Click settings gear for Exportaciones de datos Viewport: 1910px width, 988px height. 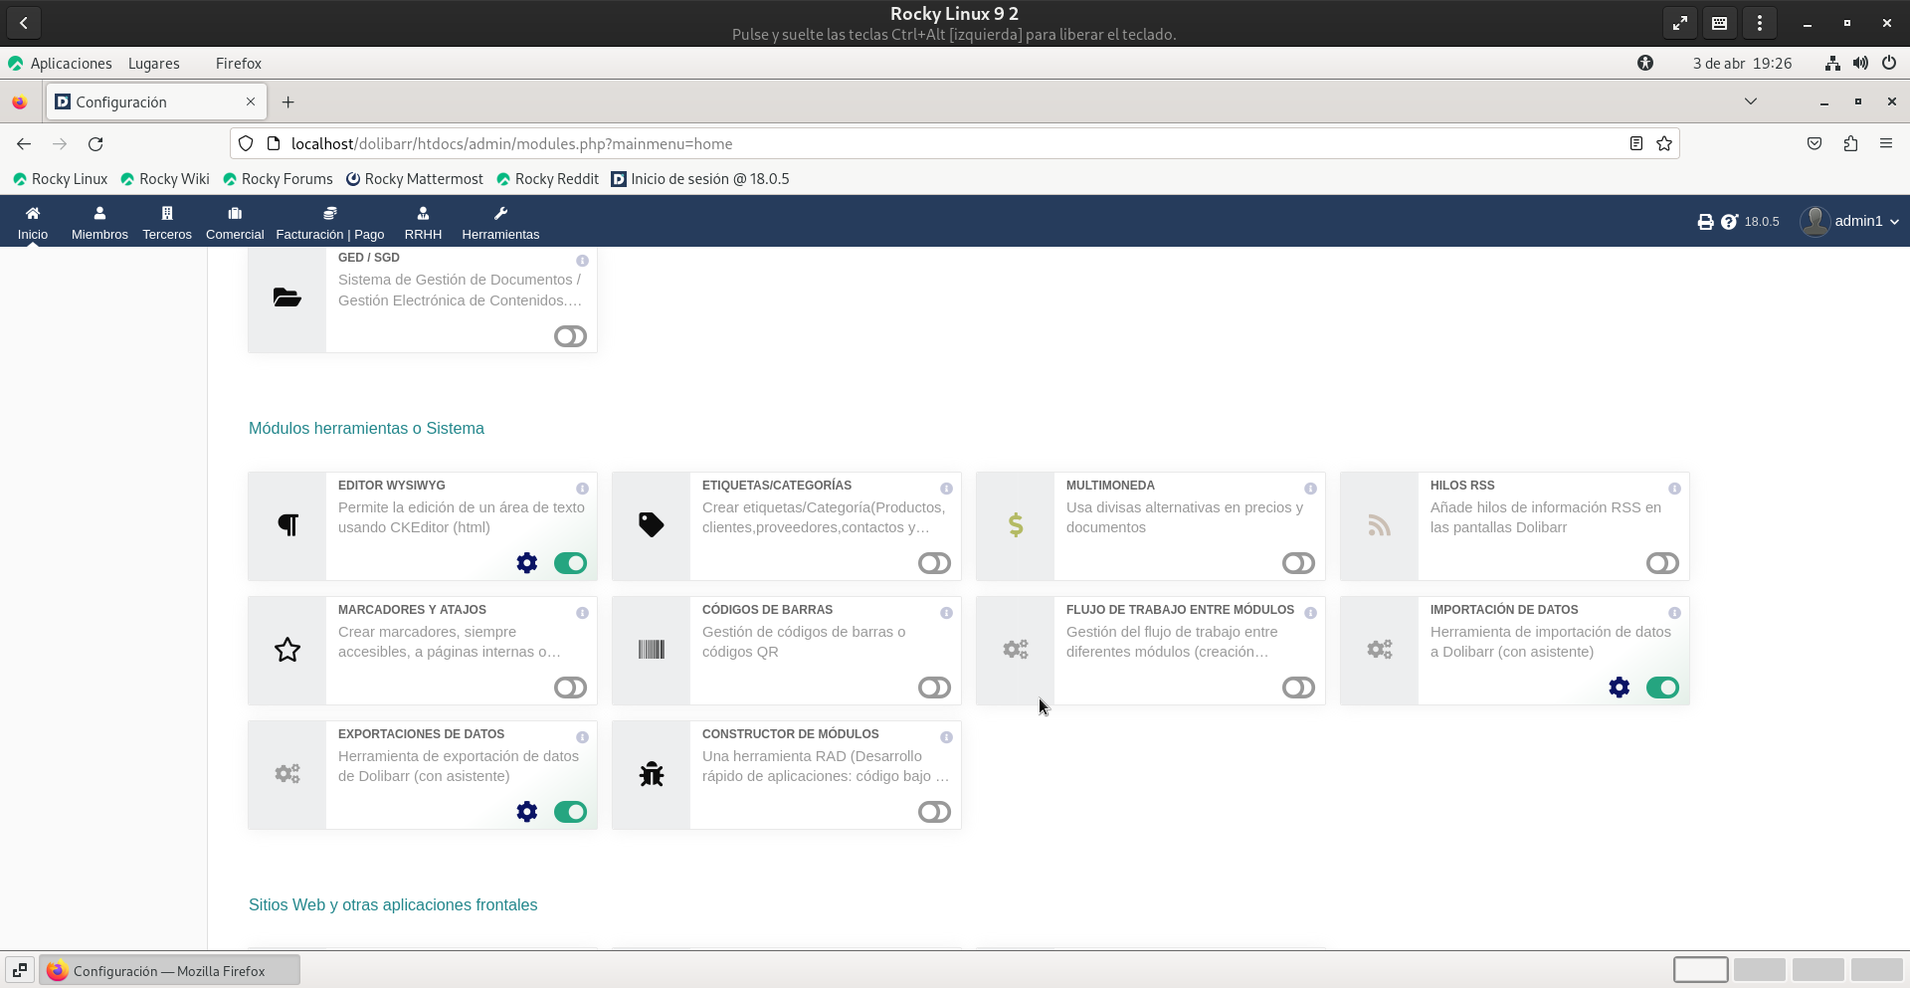527,812
